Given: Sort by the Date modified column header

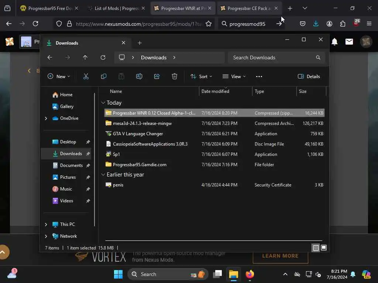Looking at the screenshot, I should (x=226, y=91).
